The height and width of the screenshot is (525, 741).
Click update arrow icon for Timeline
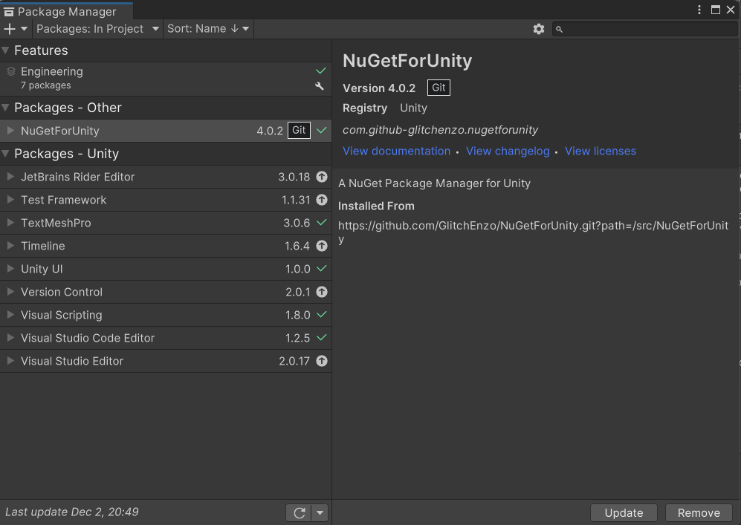point(322,246)
